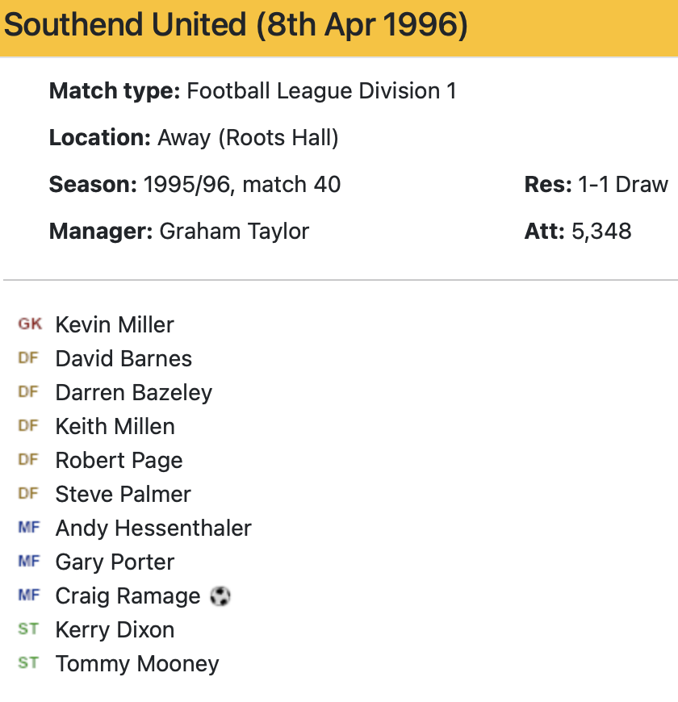Click the DF icon beside David Barnes

pyautogui.click(x=28, y=358)
